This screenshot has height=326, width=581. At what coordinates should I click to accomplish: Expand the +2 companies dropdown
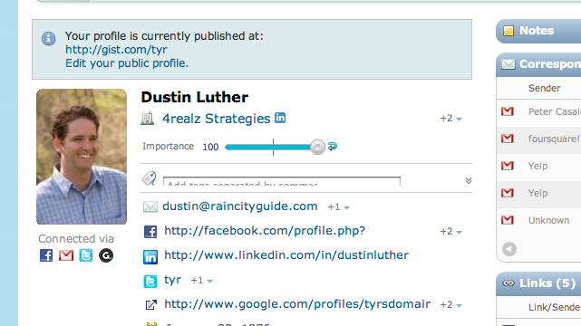[450, 119]
